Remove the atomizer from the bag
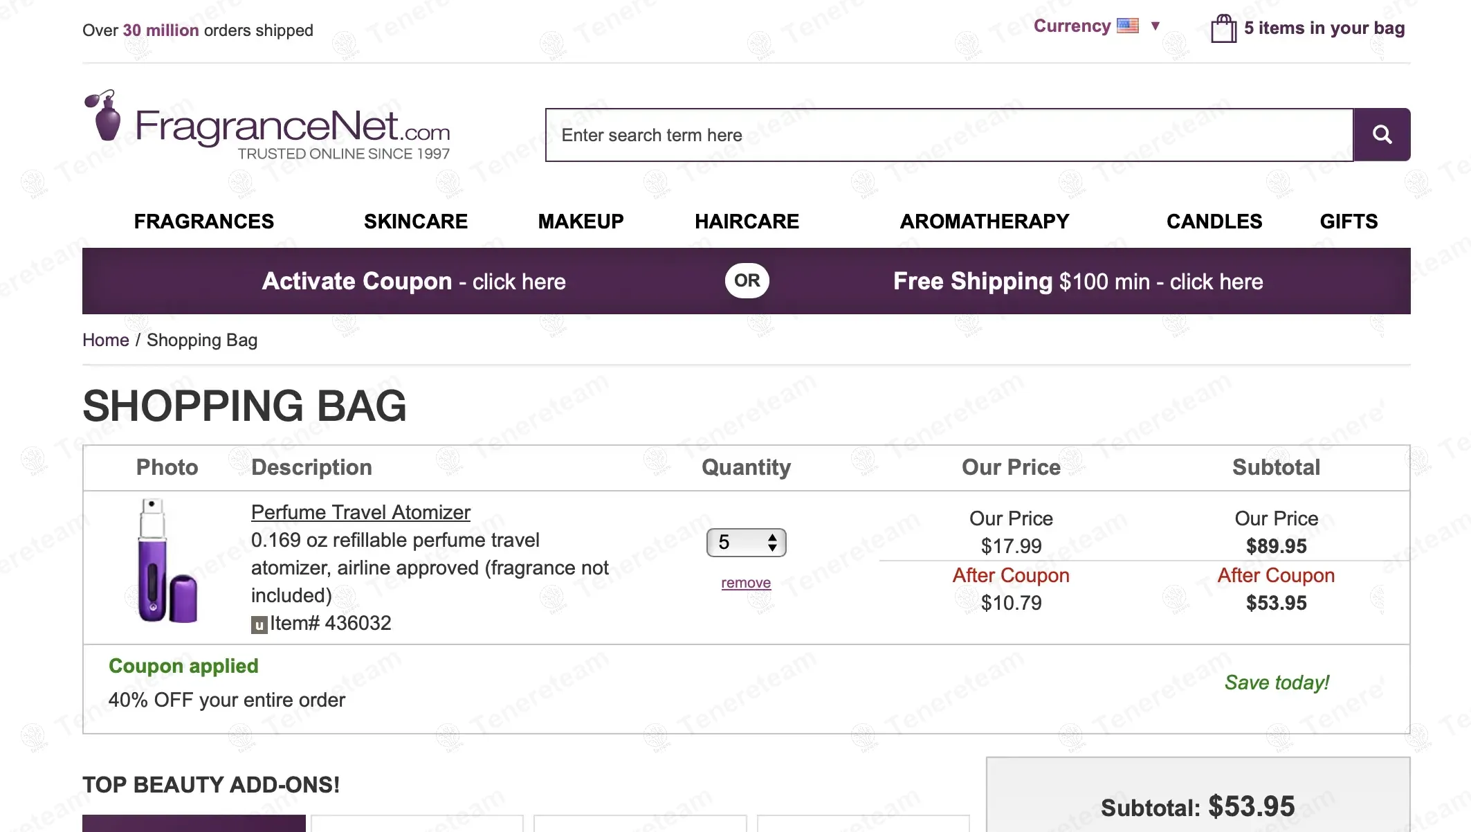The height and width of the screenshot is (832, 1471). point(745,583)
